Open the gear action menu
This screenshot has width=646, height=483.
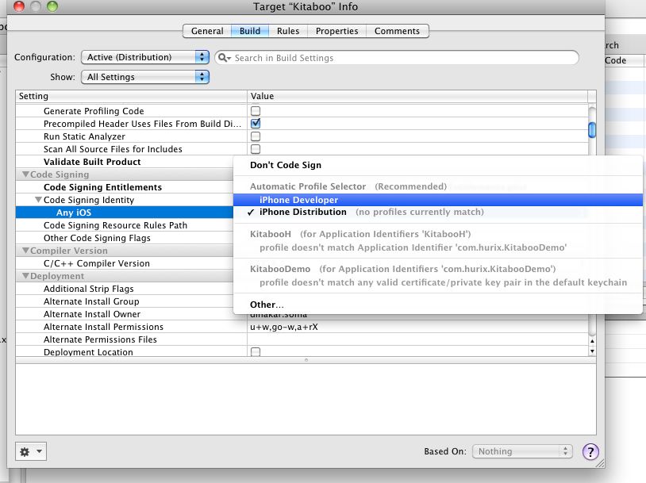click(x=31, y=452)
